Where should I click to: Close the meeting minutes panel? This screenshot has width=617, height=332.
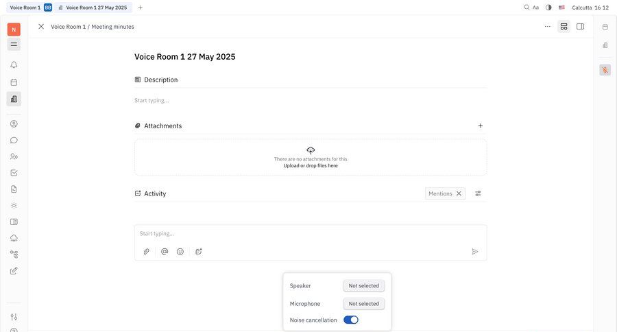tap(41, 27)
